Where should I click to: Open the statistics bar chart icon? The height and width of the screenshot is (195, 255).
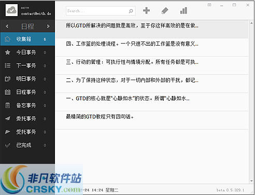tap(183, 10)
